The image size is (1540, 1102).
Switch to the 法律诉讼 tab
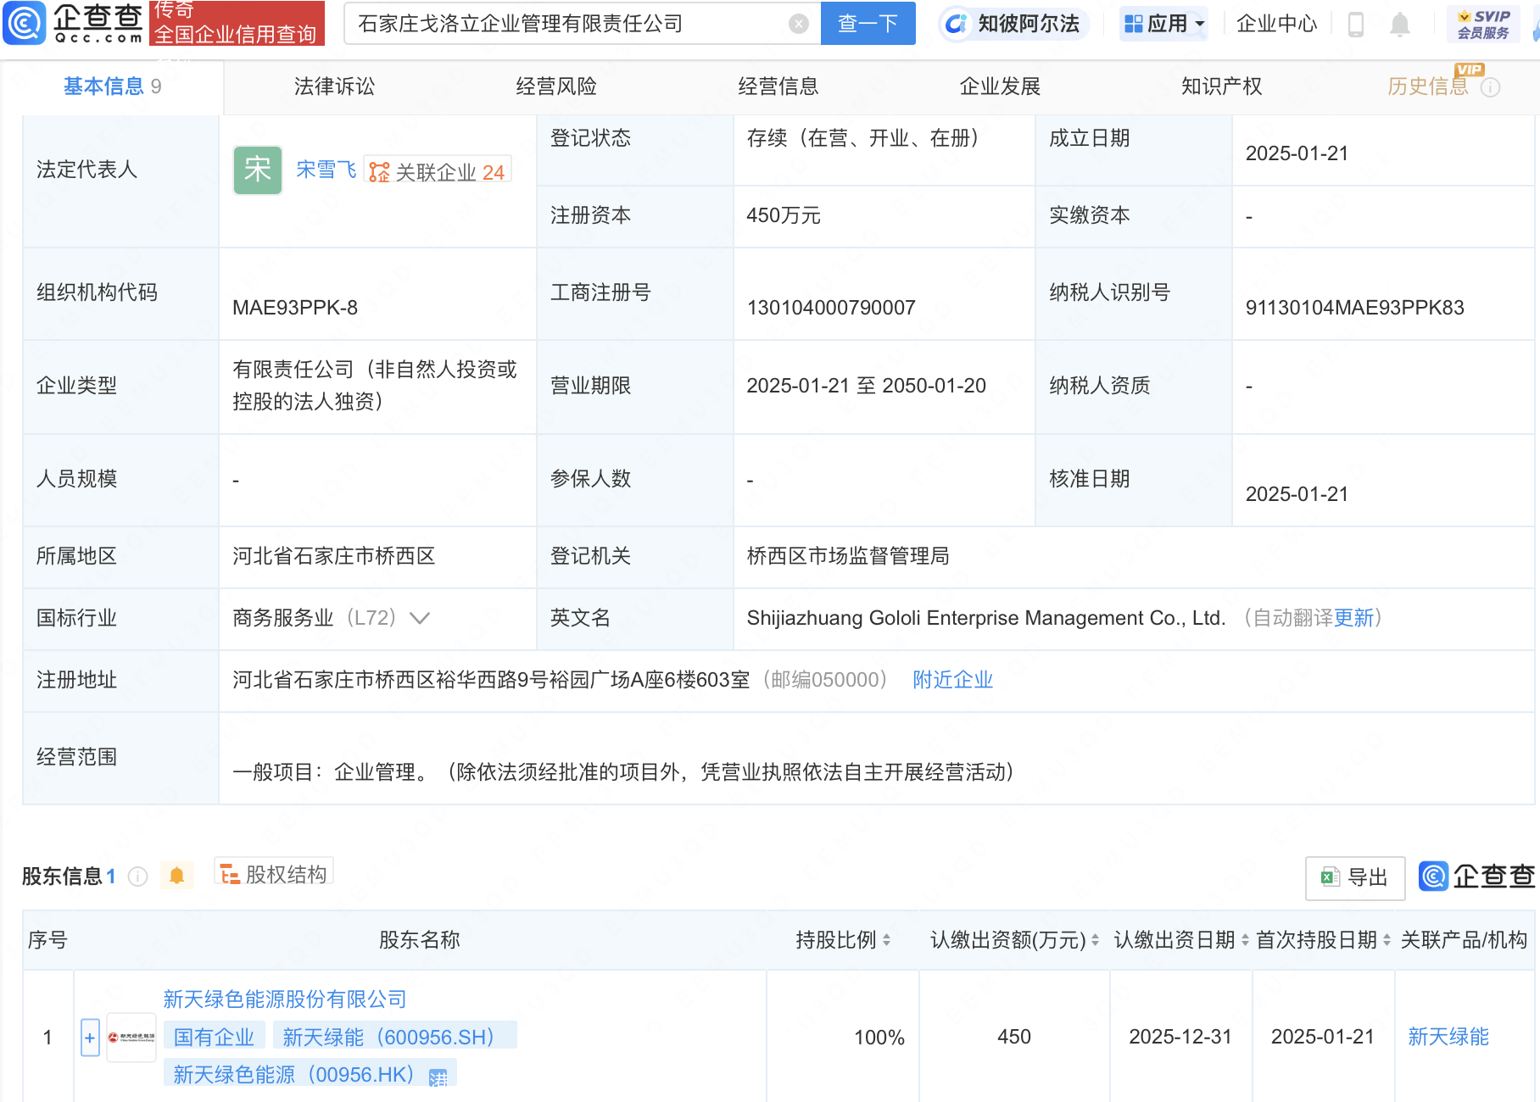click(334, 86)
